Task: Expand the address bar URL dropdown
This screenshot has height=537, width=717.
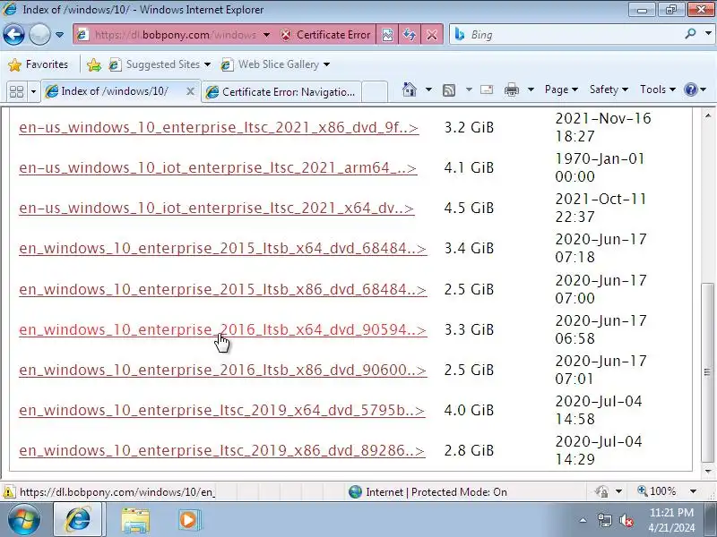Action: [266, 35]
